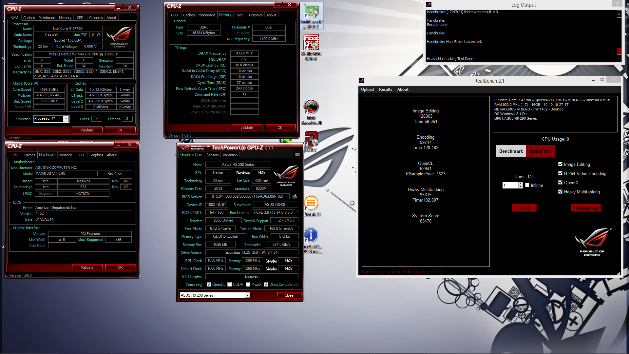This screenshot has width=629, height=354.
Task: Close the Log Output window
Action: pos(617,4)
